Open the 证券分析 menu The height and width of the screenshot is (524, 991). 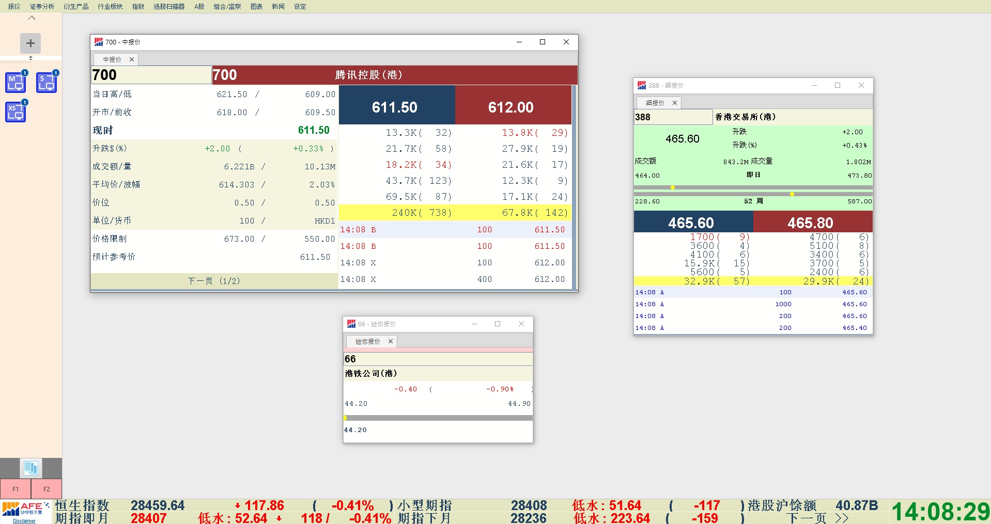pyautogui.click(x=42, y=6)
